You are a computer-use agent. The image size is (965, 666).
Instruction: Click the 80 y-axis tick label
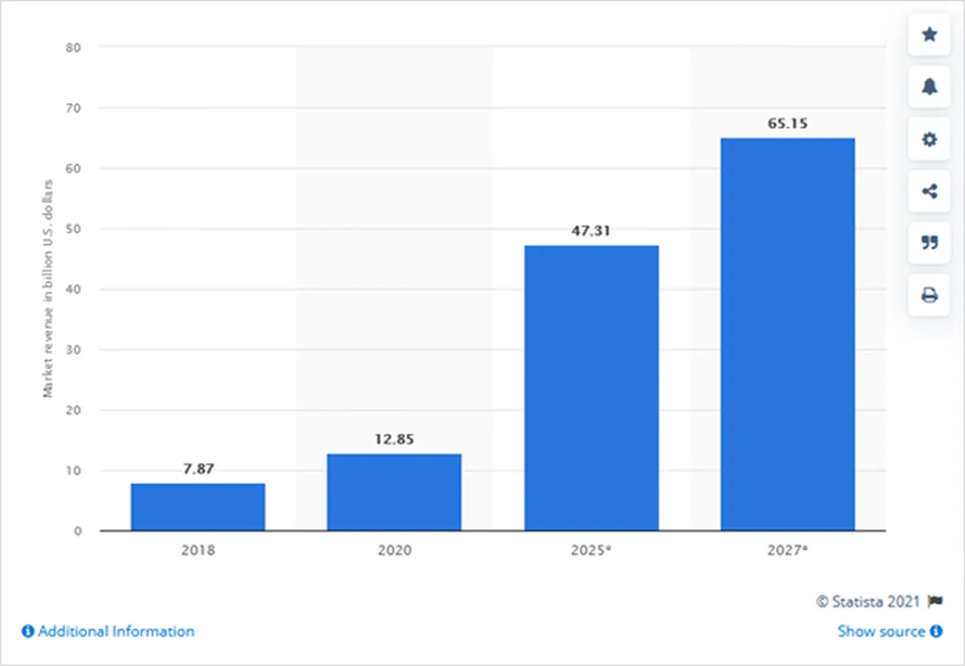coord(74,47)
